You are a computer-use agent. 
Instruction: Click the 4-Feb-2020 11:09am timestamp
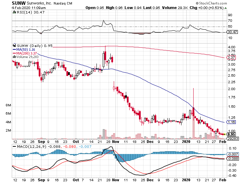pyautogui.click(x=29, y=8)
